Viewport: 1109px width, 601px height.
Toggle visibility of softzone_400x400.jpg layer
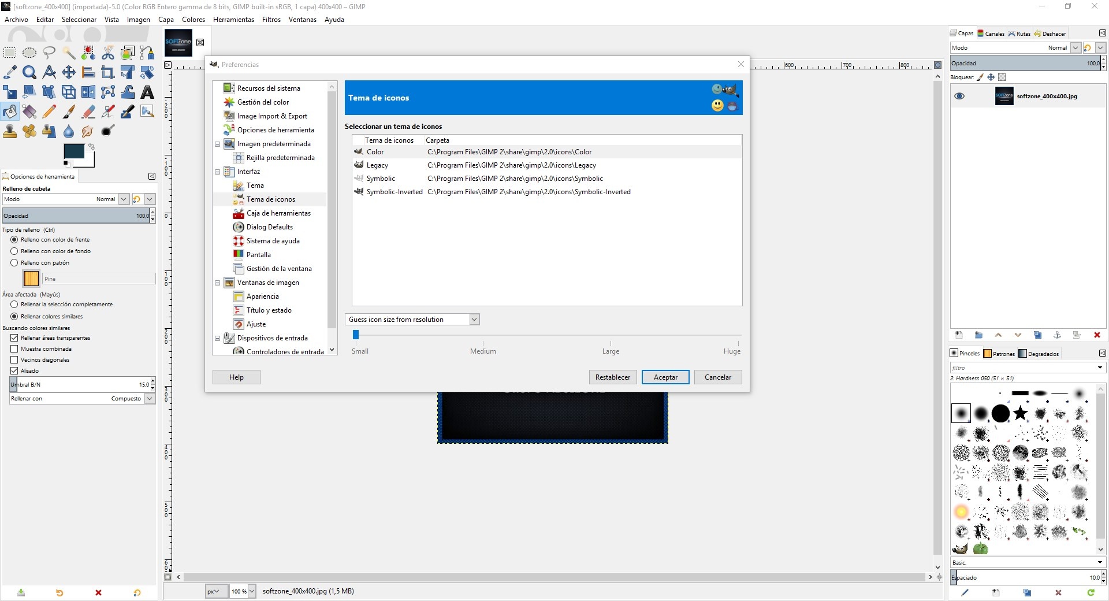click(959, 97)
